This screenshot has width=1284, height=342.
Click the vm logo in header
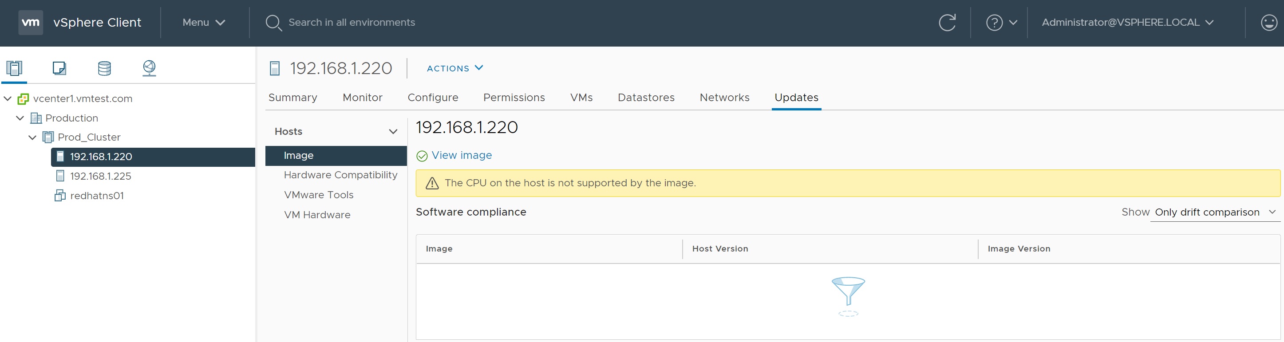pos(31,23)
